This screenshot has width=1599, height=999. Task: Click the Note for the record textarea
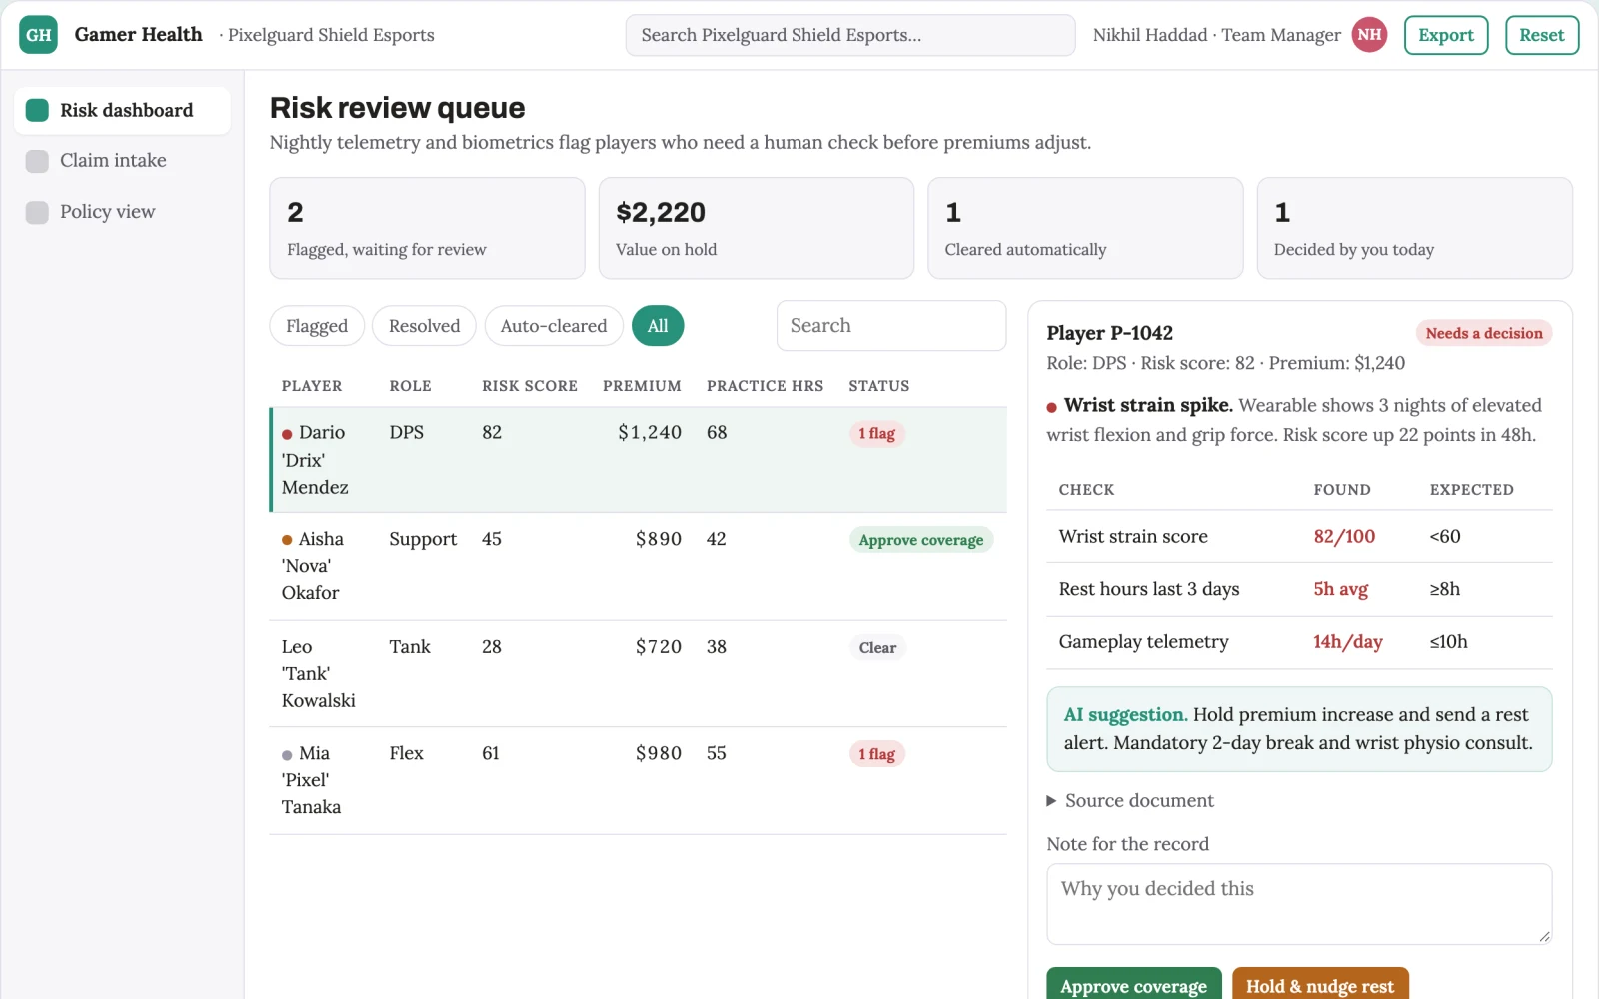(1299, 904)
